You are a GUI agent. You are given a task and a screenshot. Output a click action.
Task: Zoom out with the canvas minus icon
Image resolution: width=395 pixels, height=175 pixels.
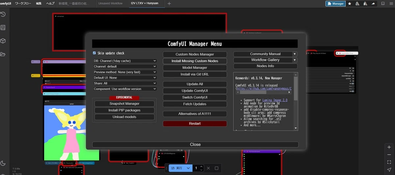pyautogui.click(x=389, y=155)
